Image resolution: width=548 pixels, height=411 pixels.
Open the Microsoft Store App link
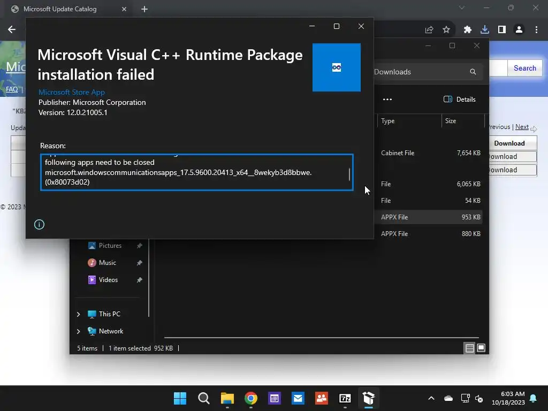pyautogui.click(x=72, y=92)
